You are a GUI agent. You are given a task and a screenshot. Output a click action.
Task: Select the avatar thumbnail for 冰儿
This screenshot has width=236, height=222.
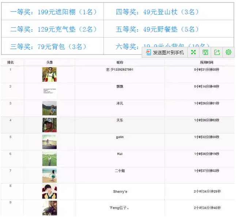(x=49, y=108)
